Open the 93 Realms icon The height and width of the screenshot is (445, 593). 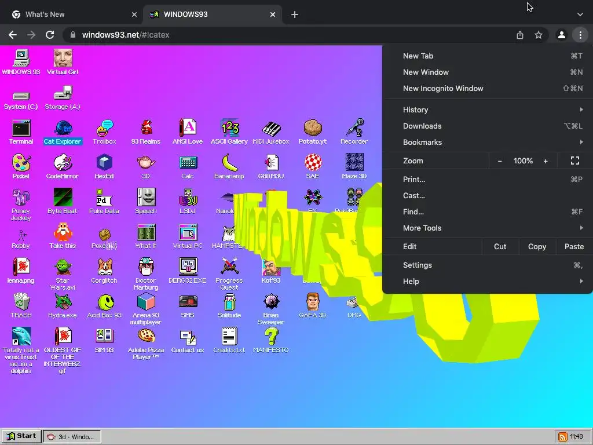coord(146,132)
